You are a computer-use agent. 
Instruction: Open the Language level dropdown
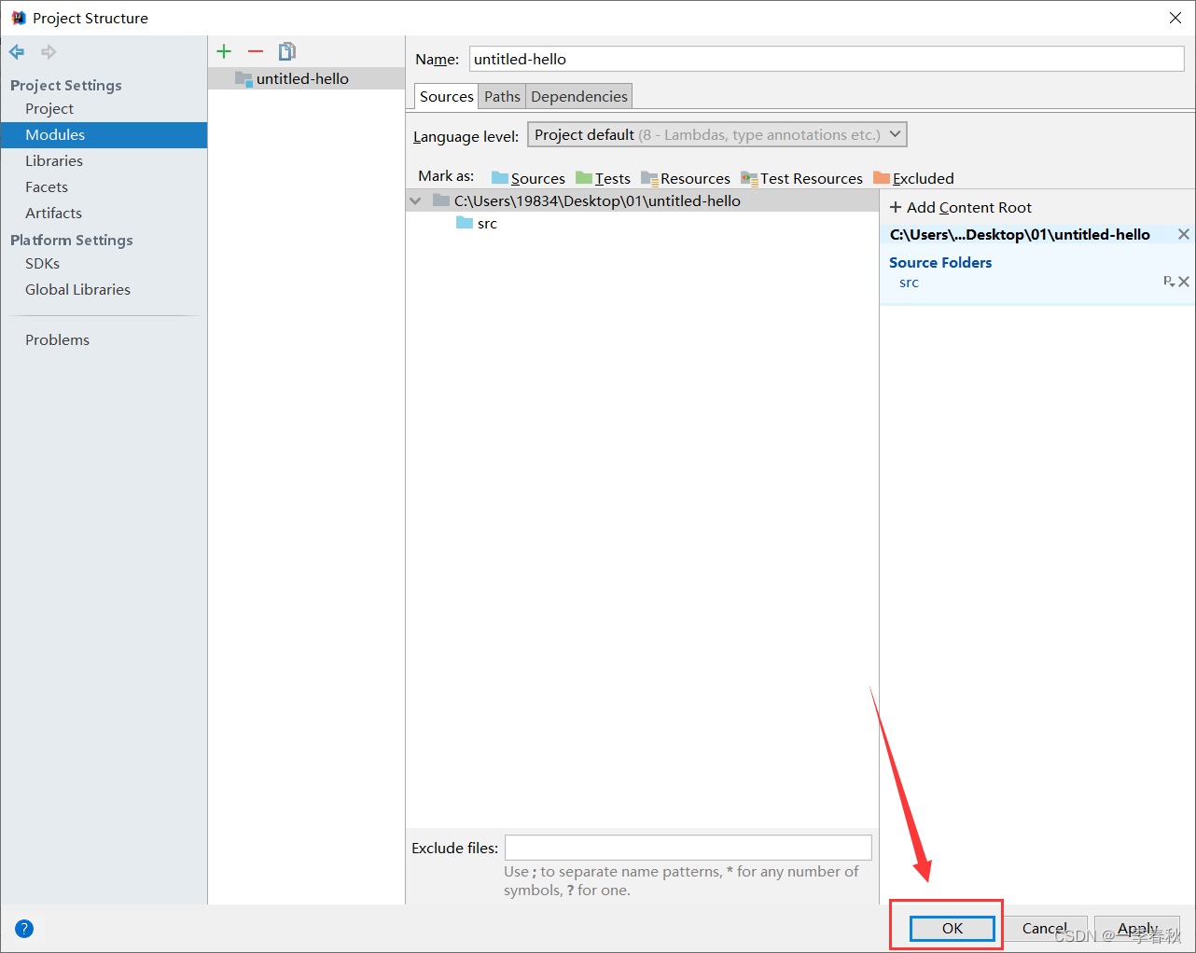(x=894, y=133)
